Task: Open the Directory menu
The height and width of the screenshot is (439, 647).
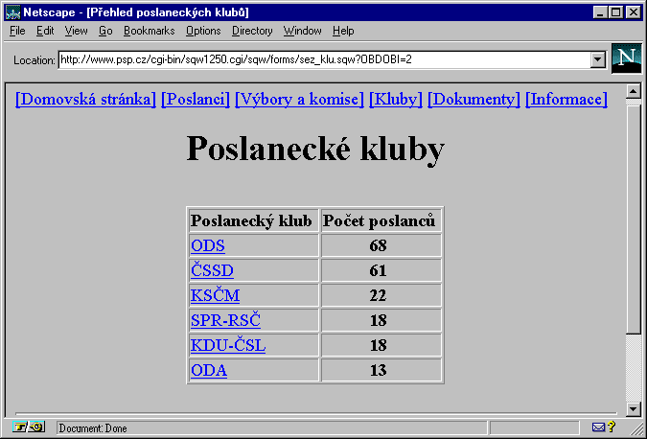Action: (x=252, y=31)
